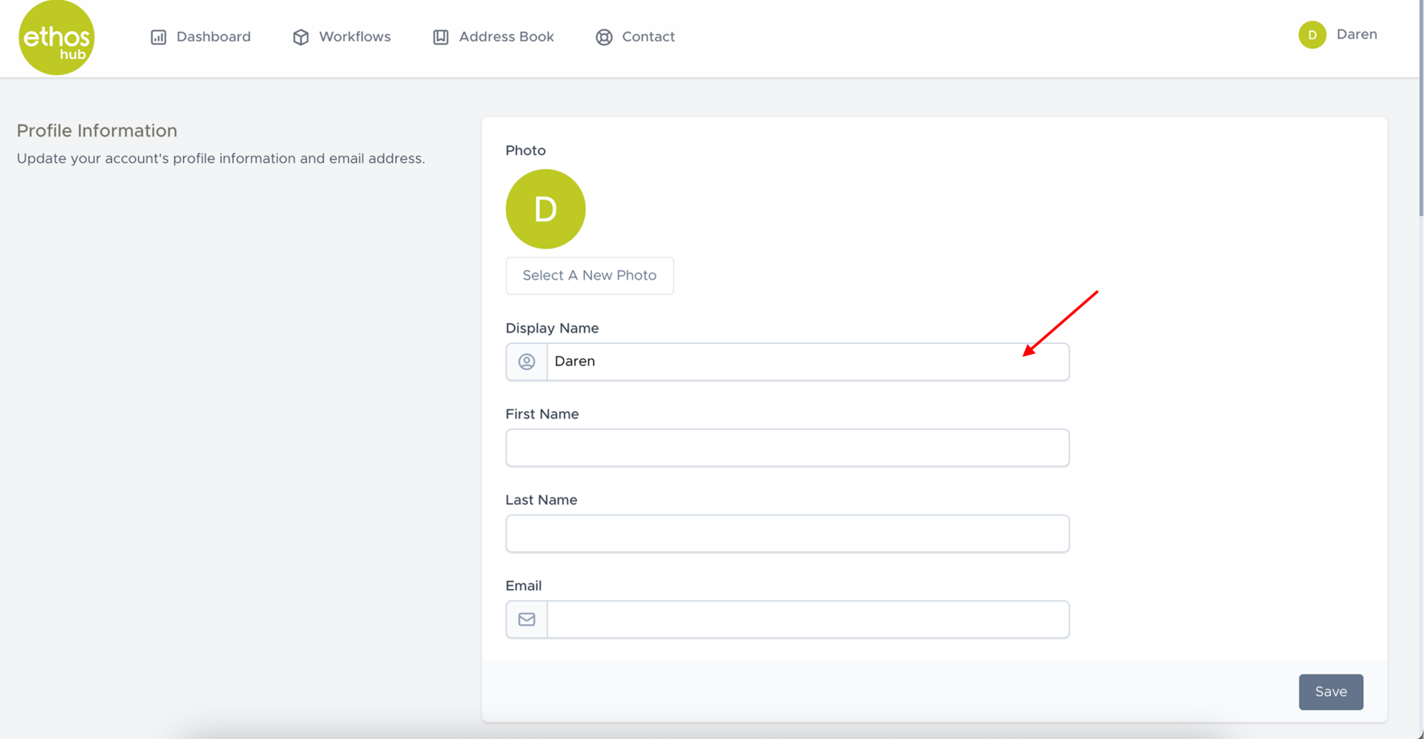Click the Dashboard chart icon
This screenshot has height=739, width=1427.
point(158,37)
